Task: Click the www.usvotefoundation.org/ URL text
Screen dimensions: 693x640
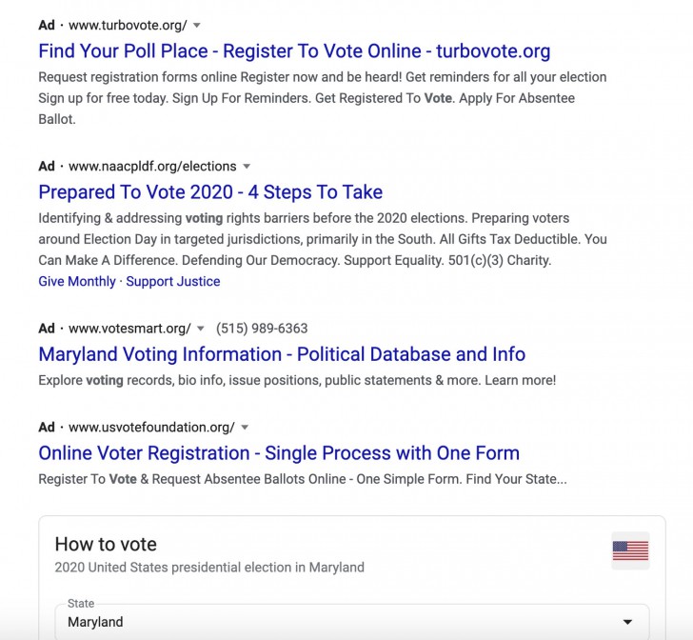Action: (151, 428)
